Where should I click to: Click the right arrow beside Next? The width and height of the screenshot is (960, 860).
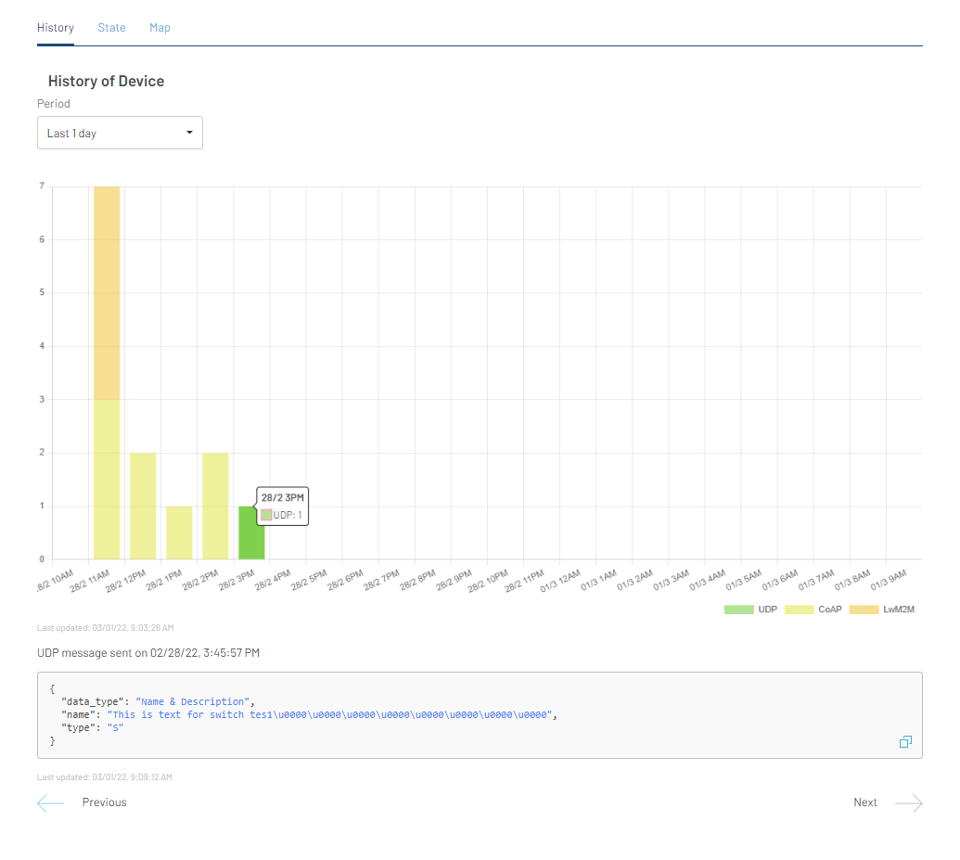click(909, 802)
